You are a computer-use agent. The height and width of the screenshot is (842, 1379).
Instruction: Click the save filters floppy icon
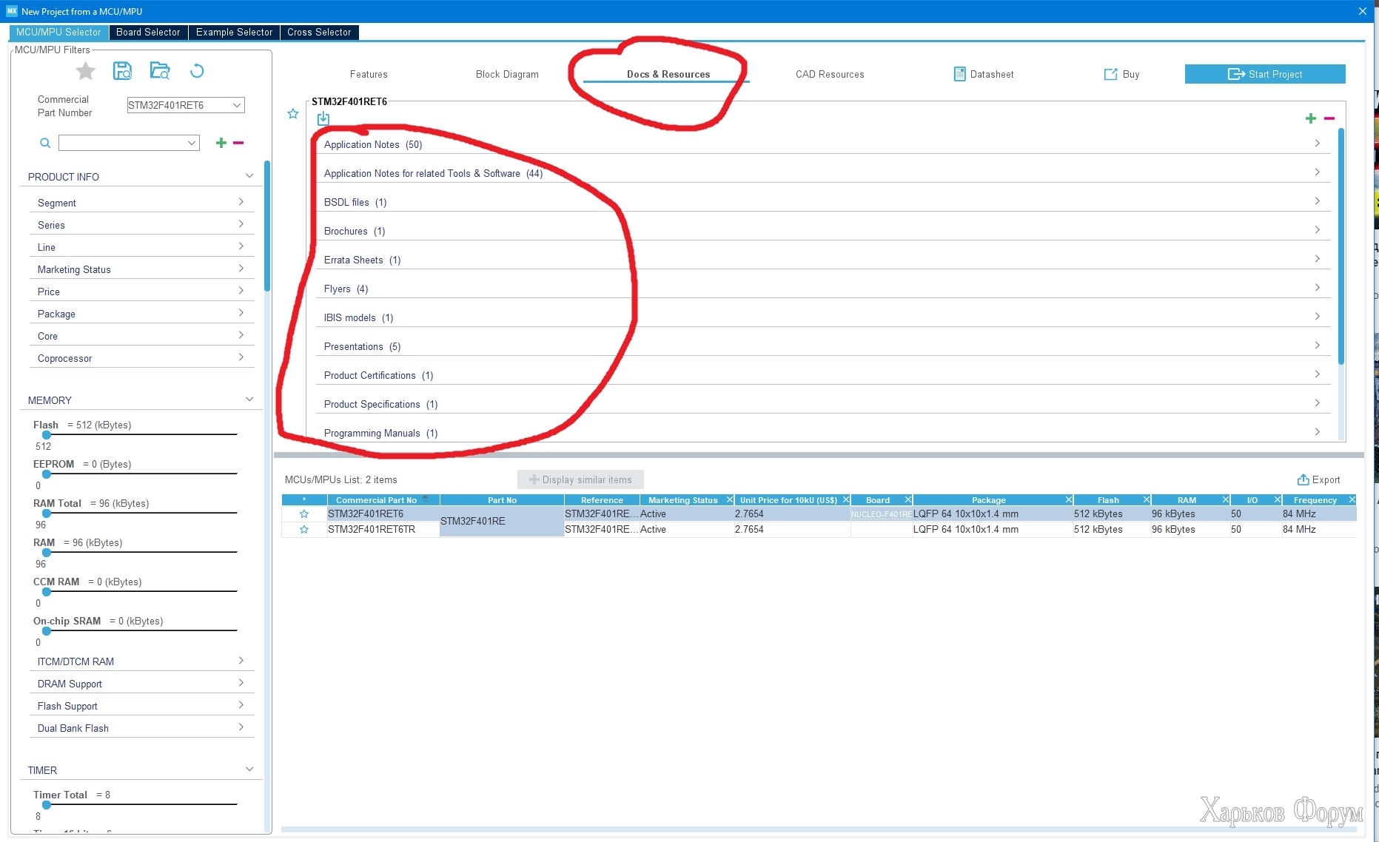coord(122,71)
